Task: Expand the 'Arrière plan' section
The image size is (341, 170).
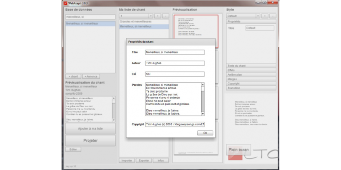Action: click(x=251, y=75)
